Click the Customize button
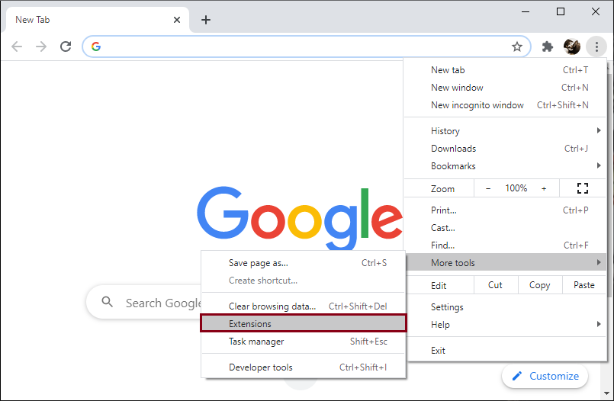The width and height of the screenshot is (614, 401). (x=545, y=376)
